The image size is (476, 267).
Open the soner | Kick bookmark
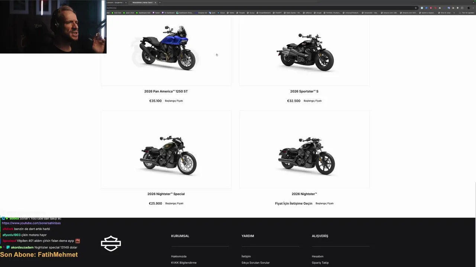(129, 13)
